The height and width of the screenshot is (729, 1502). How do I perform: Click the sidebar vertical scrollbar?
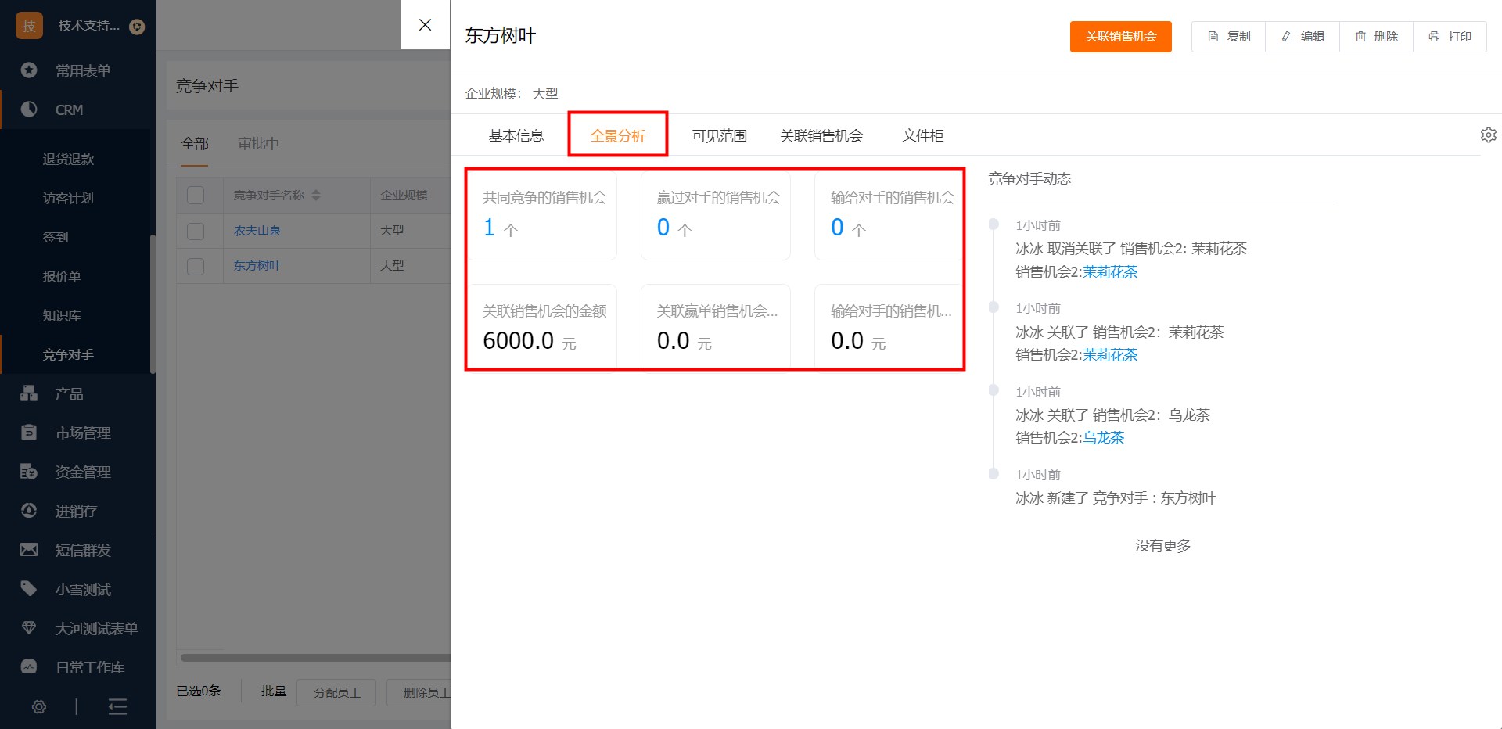point(153,303)
